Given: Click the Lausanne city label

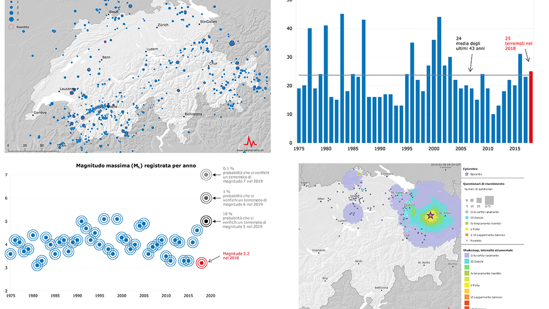Looking at the screenshot, I should pos(67,89).
